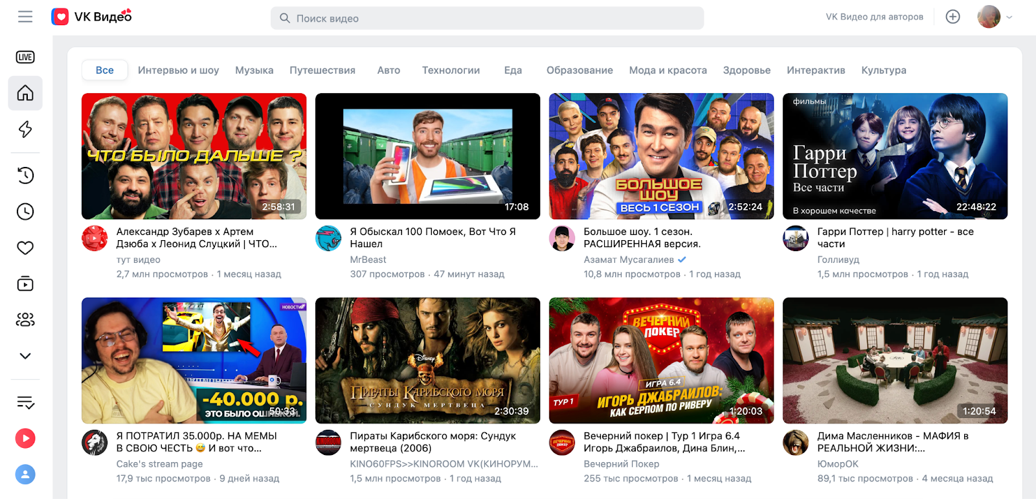The height and width of the screenshot is (499, 1036).
Task: Click KINO60FPS channel avatar
Action: (x=328, y=443)
